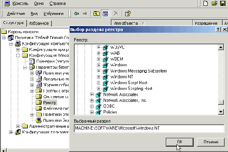Sort by Имя объекта column header
228x152 pixels.
152,23
